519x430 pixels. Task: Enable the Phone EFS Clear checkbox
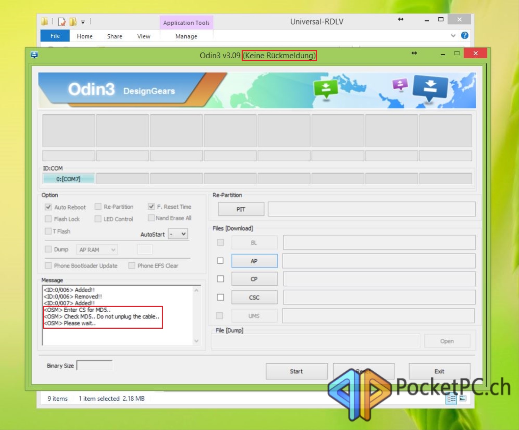coord(132,265)
